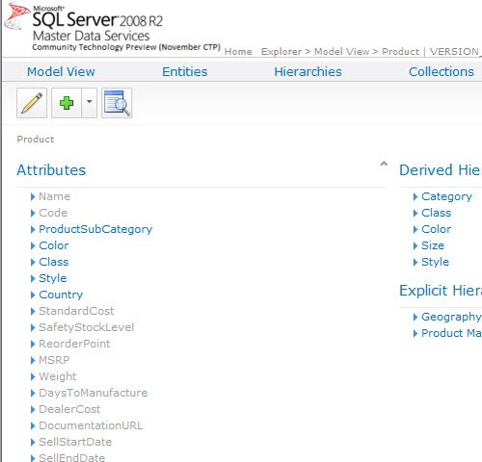Select the DocumentationURL attribute text
This screenshot has height=462, width=482.
91,425
